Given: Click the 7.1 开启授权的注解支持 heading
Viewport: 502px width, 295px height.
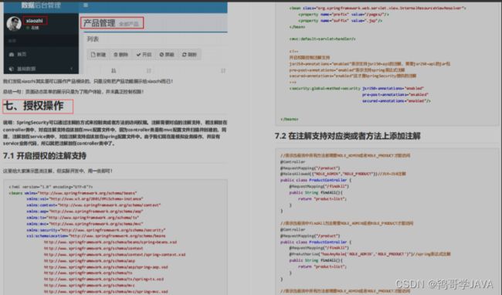Looking at the screenshot, I should coord(45,156).
